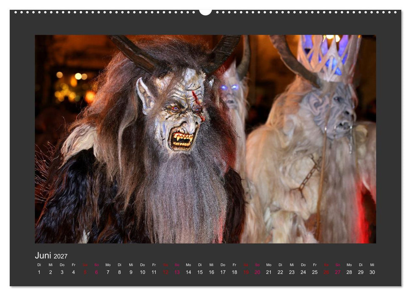This screenshot has width=411, height=296.
Task: Click weekday label "Fr" above day 4
Action: [x=73, y=265]
